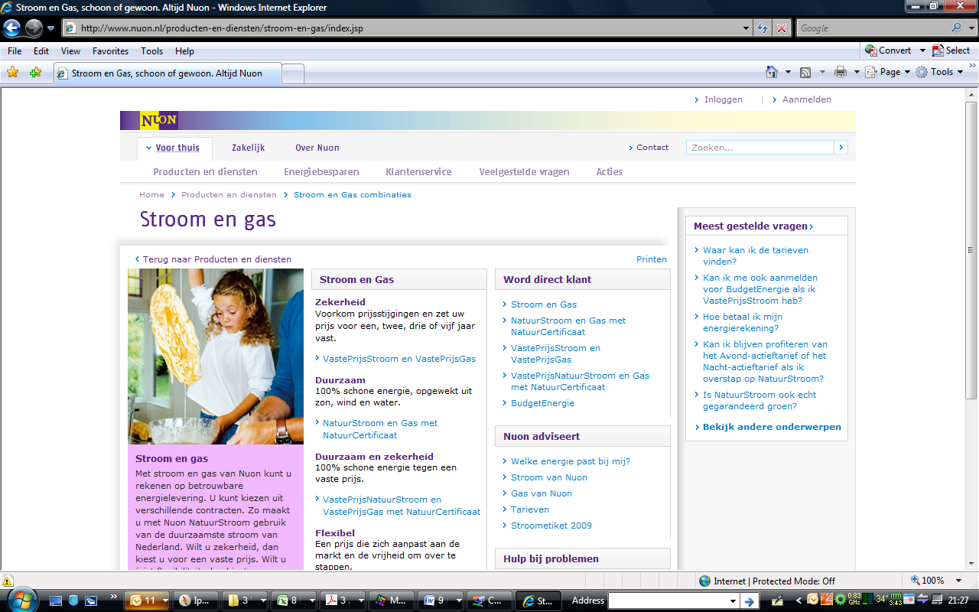Click the Contact link
The width and height of the screenshot is (979, 612).
tap(652, 148)
